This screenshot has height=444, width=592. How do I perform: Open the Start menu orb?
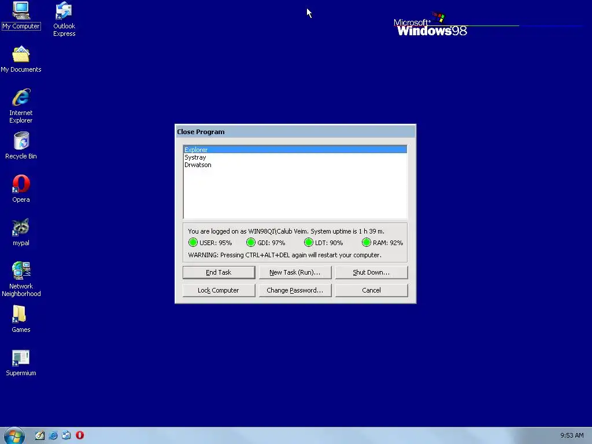point(14,436)
